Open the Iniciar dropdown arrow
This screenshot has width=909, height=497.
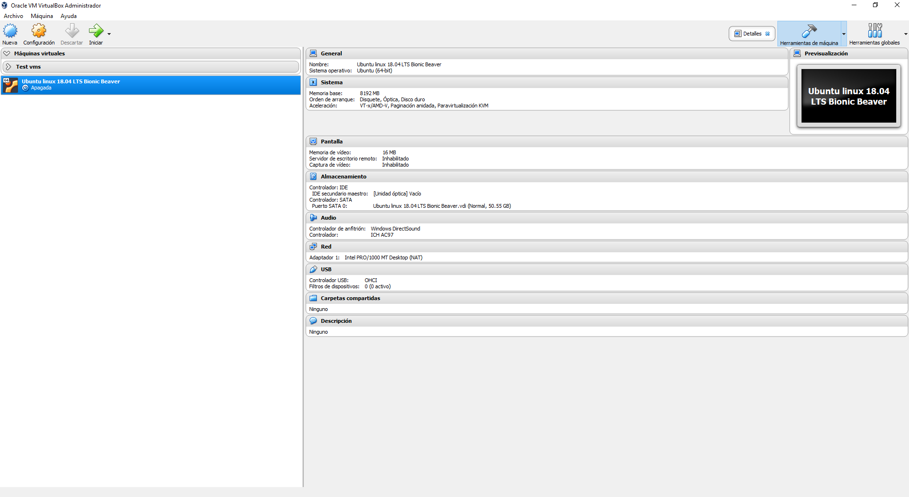pos(109,34)
